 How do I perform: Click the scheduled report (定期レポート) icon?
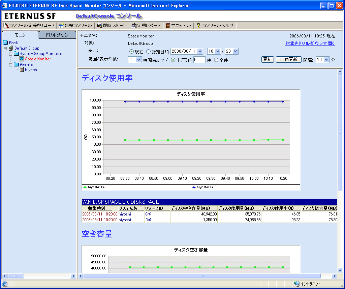click(x=134, y=26)
